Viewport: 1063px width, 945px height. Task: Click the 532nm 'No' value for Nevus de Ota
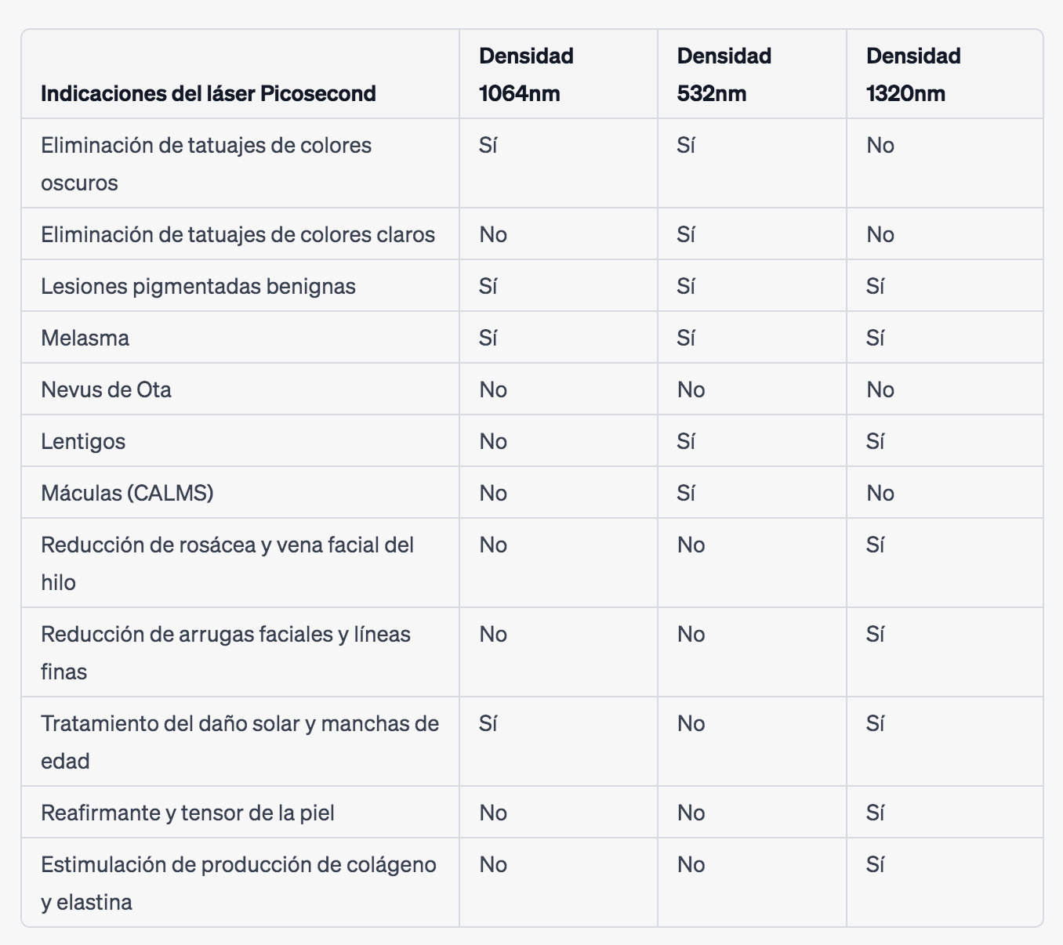coord(691,389)
